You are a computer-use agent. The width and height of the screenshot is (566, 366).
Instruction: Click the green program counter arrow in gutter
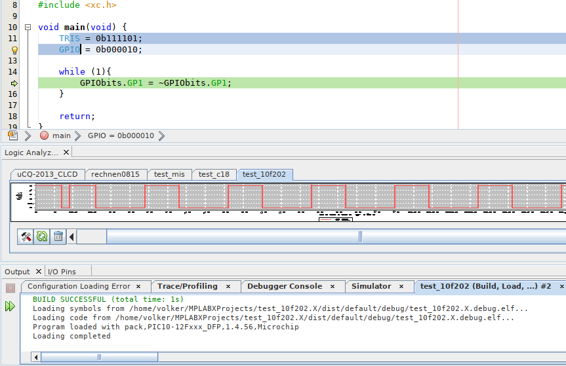(14, 83)
